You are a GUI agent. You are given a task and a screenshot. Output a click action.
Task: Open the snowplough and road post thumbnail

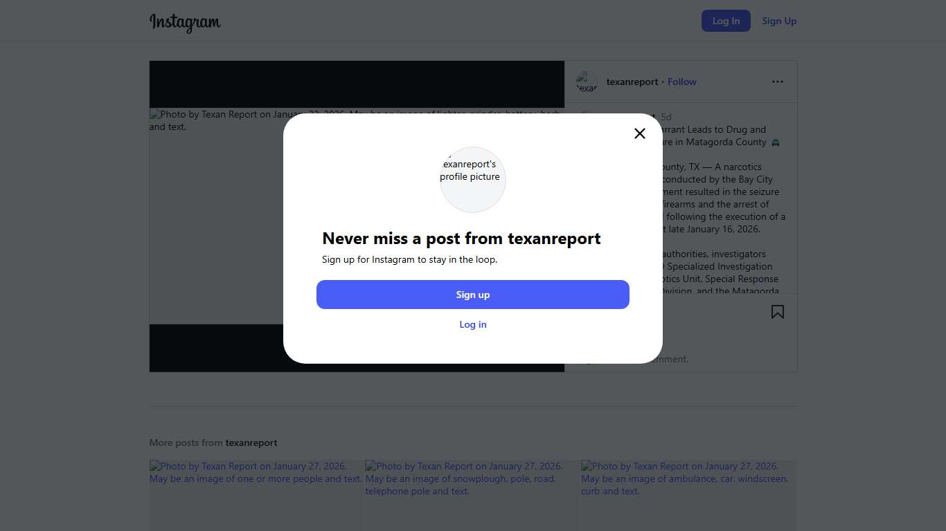click(472, 495)
